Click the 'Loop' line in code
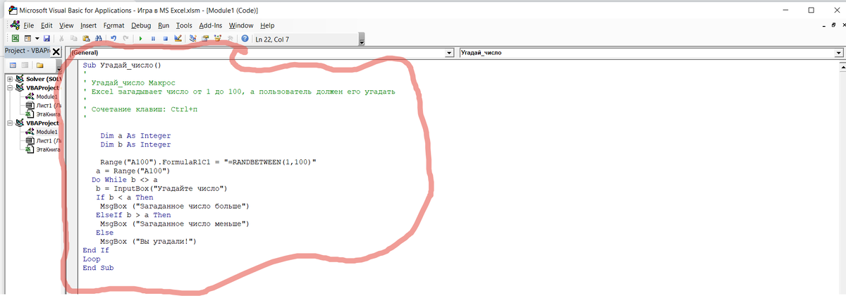The width and height of the screenshot is (846, 296). [92, 259]
